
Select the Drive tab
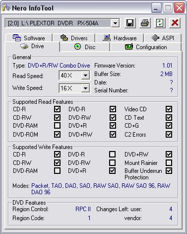click(x=32, y=46)
